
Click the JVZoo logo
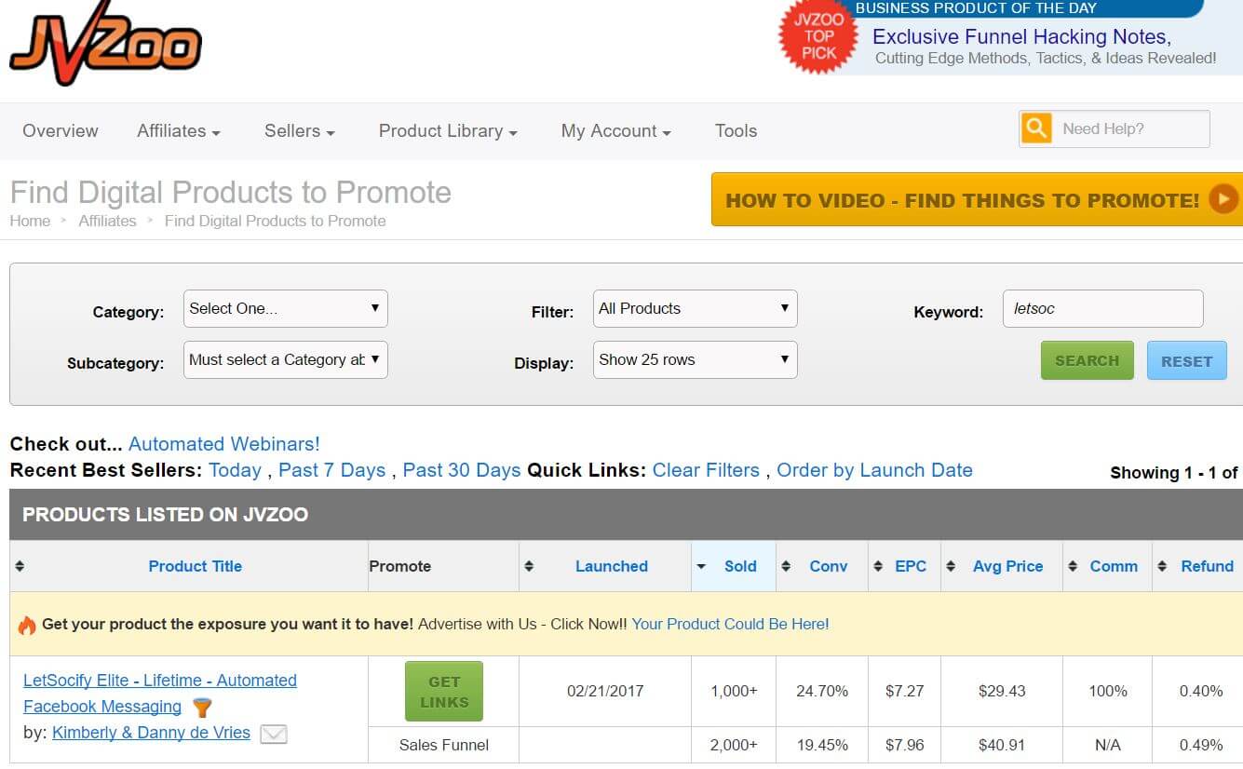click(x=105, y=45)
